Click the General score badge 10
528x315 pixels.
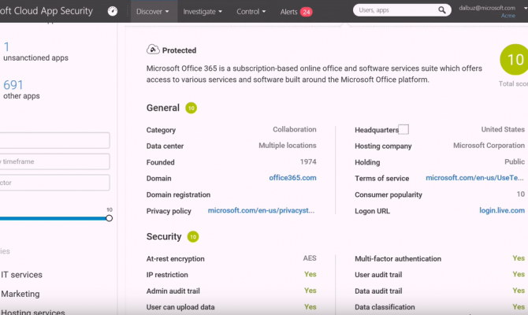click(191, 108)
